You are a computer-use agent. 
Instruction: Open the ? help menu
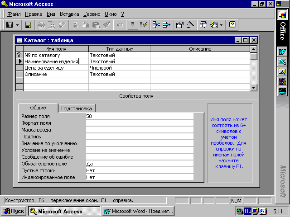(122, 14)
